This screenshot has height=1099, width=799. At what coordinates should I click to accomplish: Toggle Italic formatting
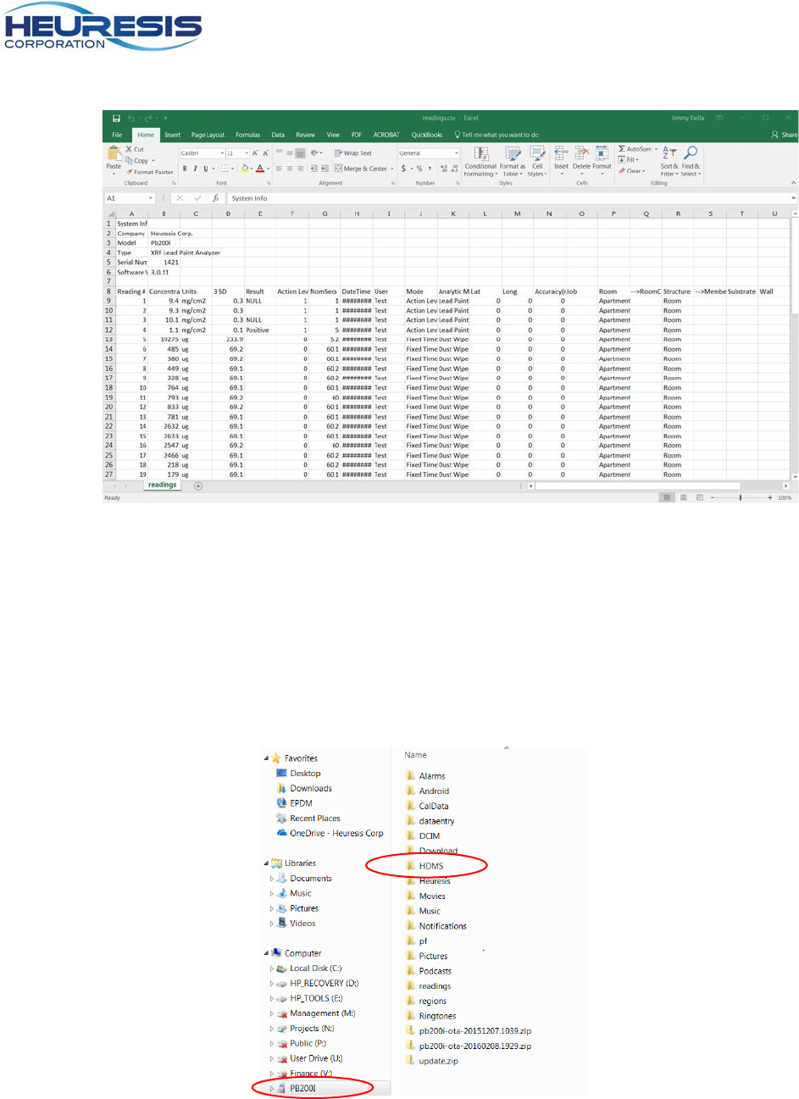[x=195, y=169]
